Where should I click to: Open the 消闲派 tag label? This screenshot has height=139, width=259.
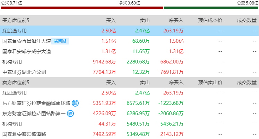(61, 41)
